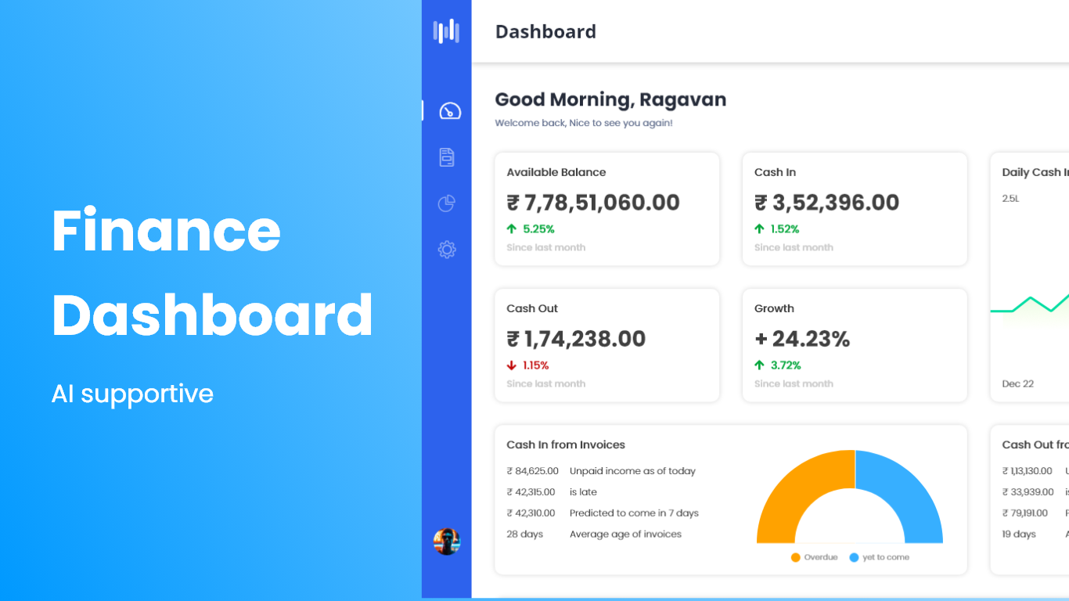Image resolution: width=1069 pixels, height=601 pixels.
Task: Click the user profile avatar
Action: coord(447,542)
